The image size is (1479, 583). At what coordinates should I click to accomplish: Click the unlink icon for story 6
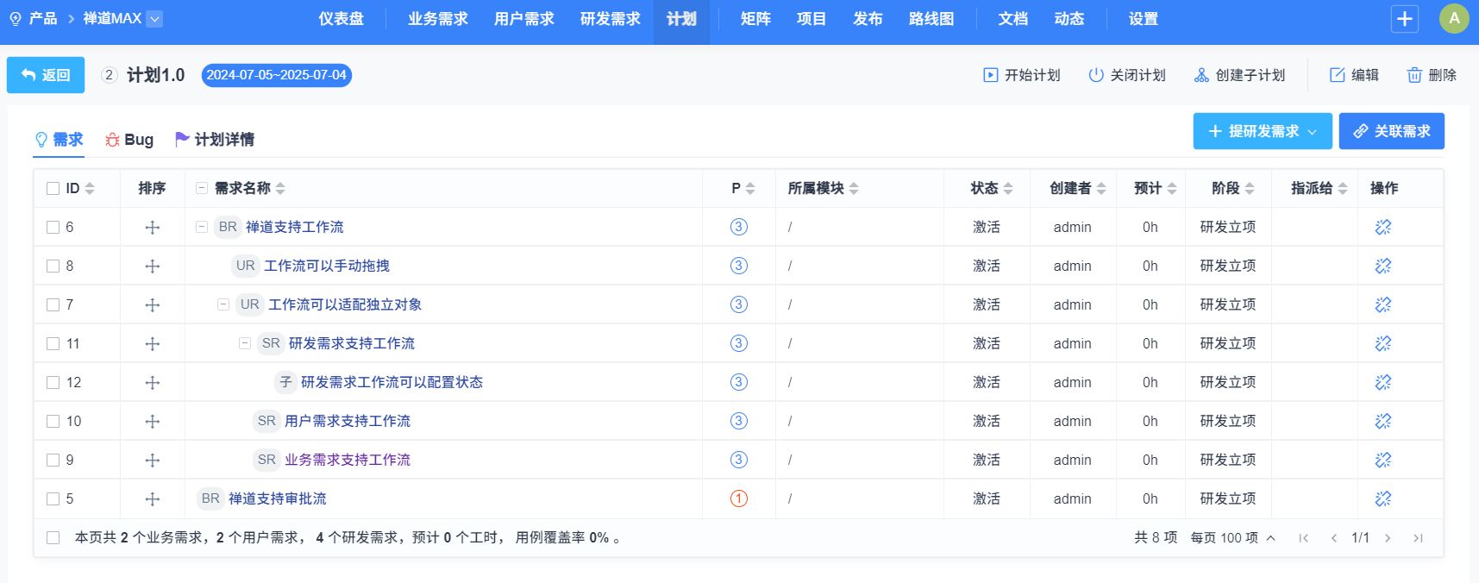click(1383, 227)
